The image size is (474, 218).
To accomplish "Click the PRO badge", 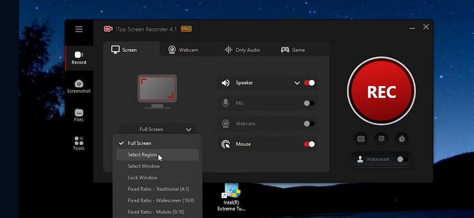I will click(186, 29).
